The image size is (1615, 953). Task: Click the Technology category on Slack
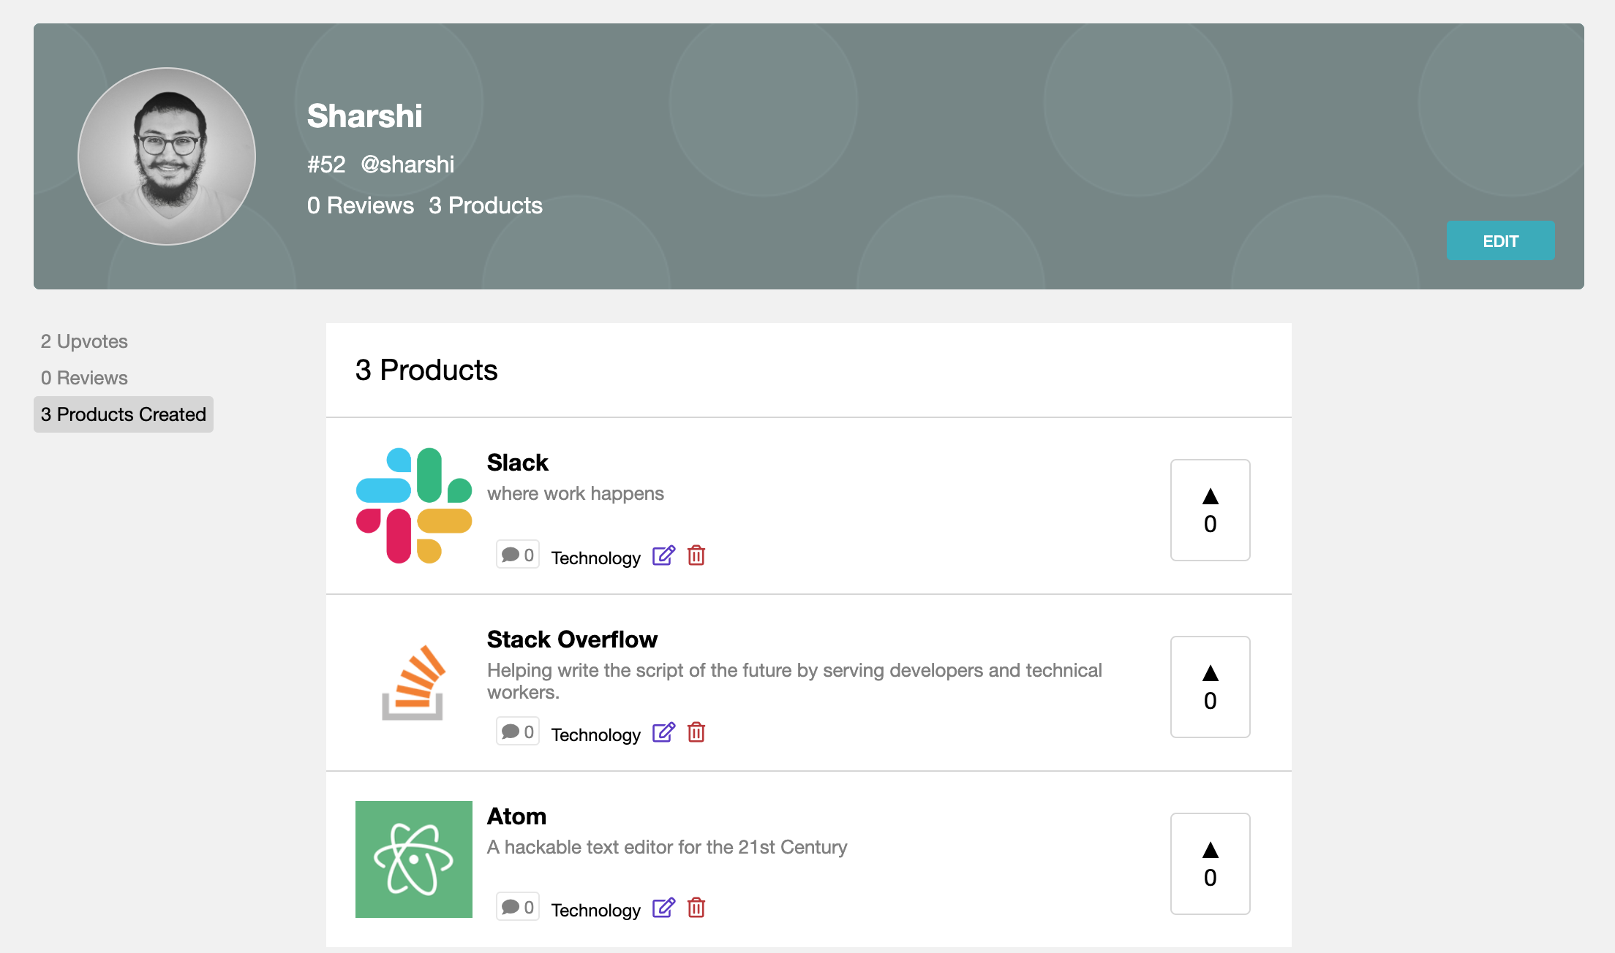coord(595,558)
